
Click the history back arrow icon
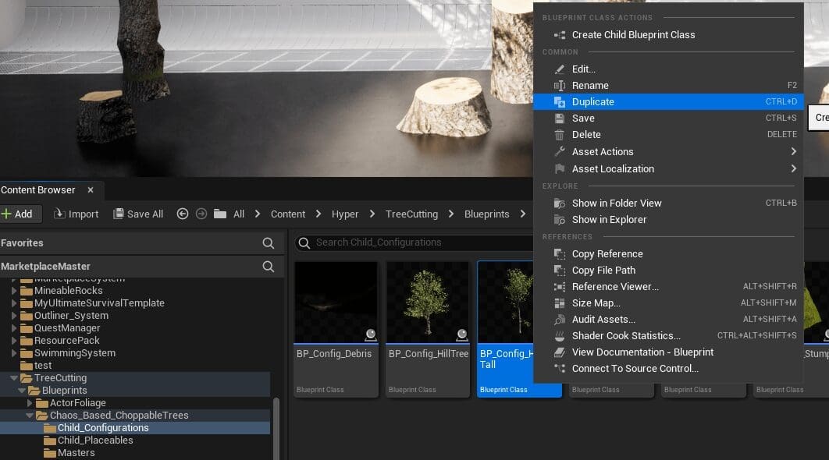pyautogui.click(x=183, y=214)
